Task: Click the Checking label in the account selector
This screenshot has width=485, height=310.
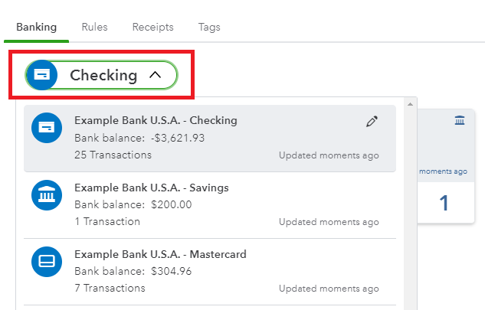Action: coord(103,75)
